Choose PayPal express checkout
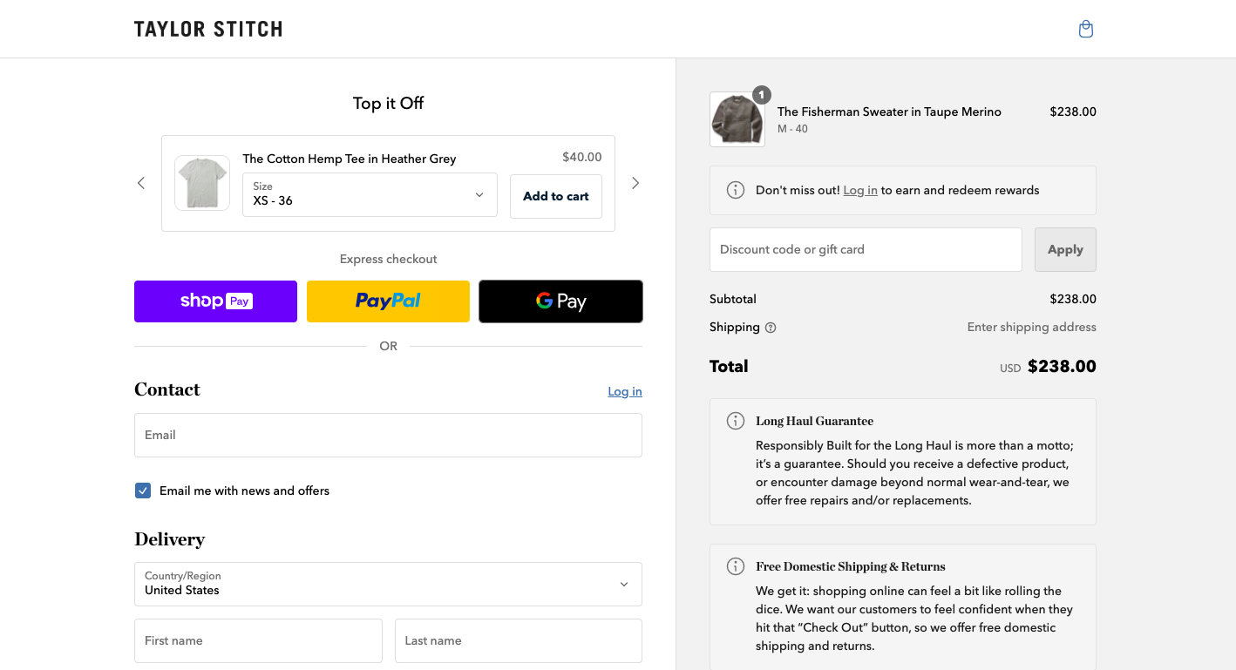This screenshot has height=670, width=1236. [x=388, y=301]
